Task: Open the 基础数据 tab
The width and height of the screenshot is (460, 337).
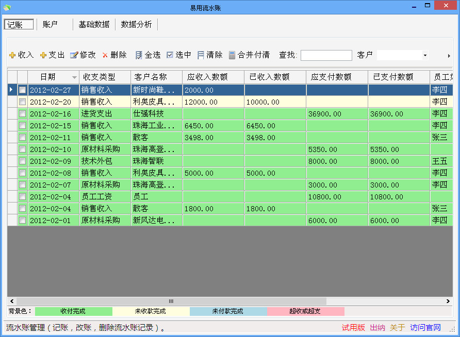Action: 94,24
